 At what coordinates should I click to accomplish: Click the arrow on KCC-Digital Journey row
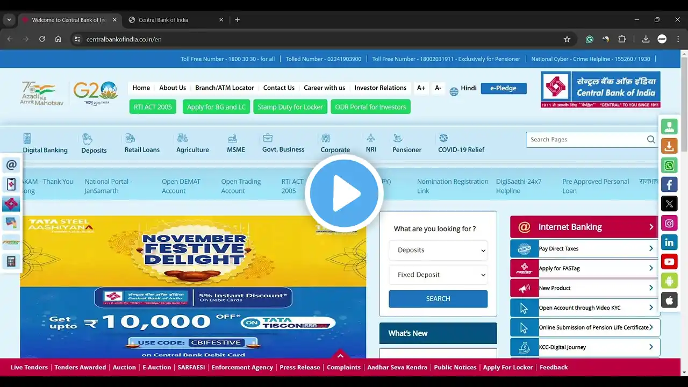tap(651, 347)
